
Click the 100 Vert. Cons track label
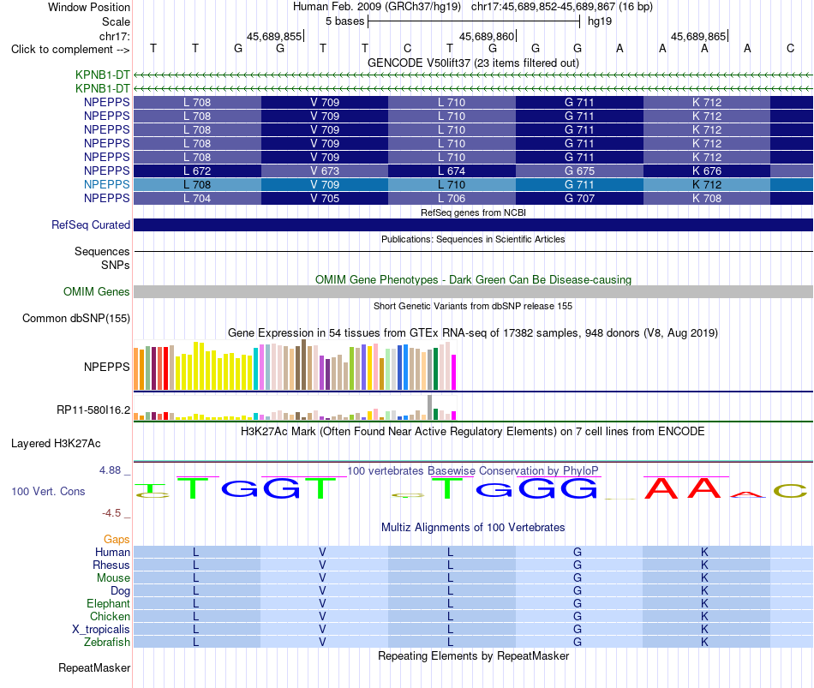48,491
